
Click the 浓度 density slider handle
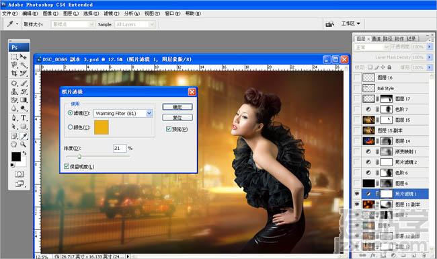coord(79,156)
